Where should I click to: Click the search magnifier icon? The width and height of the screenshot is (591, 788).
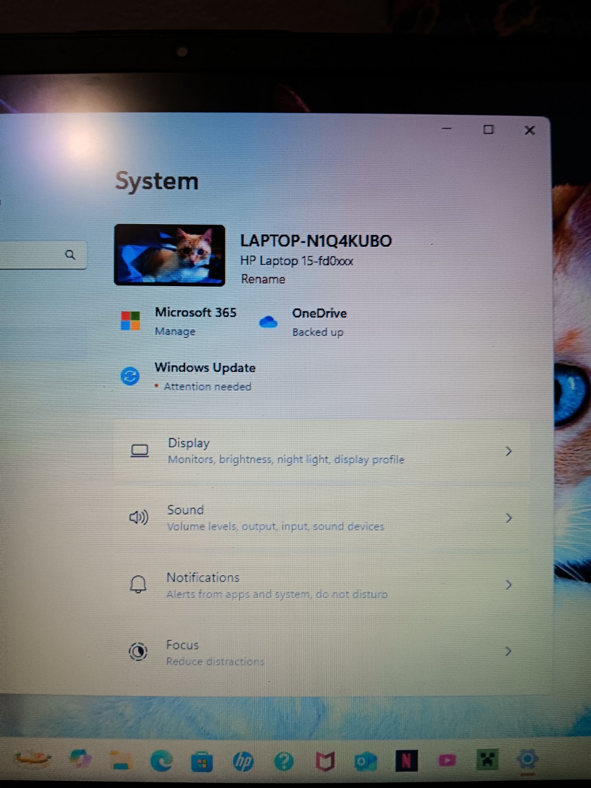(x=70, y=255)
